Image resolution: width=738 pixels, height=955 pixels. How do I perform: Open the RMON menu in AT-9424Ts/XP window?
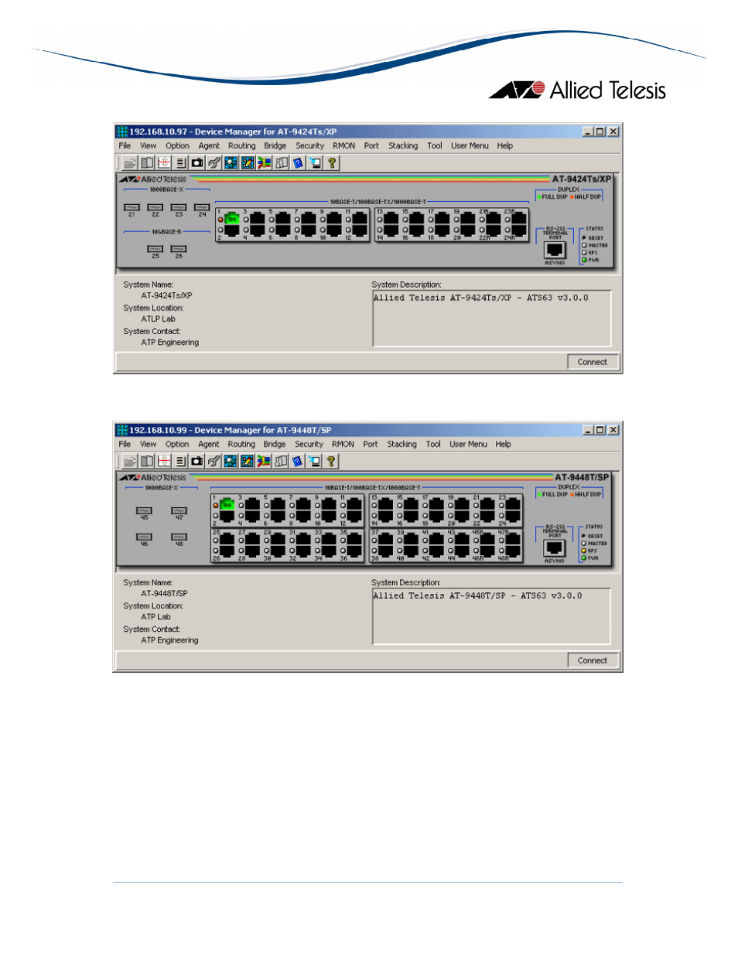pyautogui.click(x=344, y=146)
